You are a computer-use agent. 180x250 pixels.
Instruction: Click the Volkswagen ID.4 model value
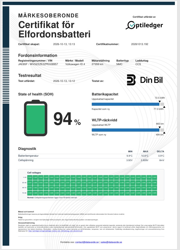75,64
